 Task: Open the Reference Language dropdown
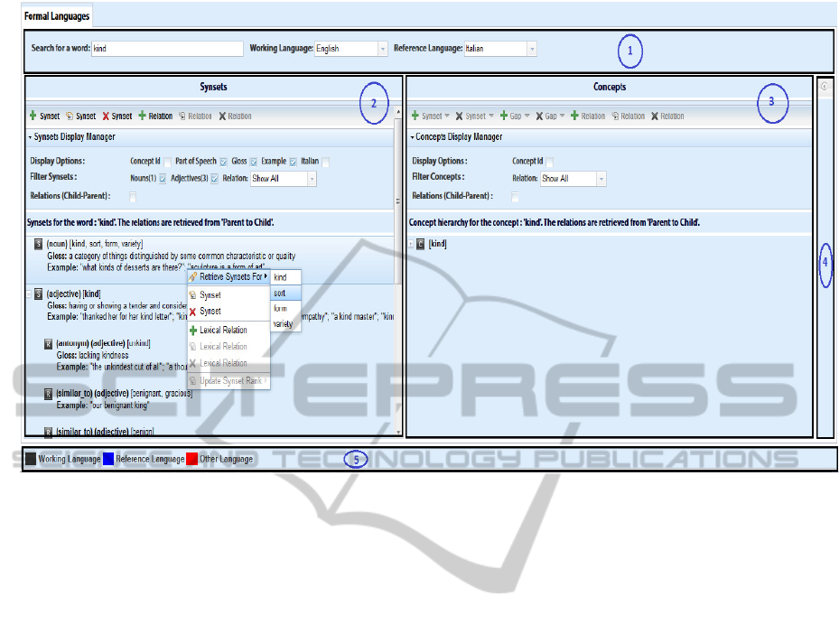pyautogui.click(x=531, y=49)
